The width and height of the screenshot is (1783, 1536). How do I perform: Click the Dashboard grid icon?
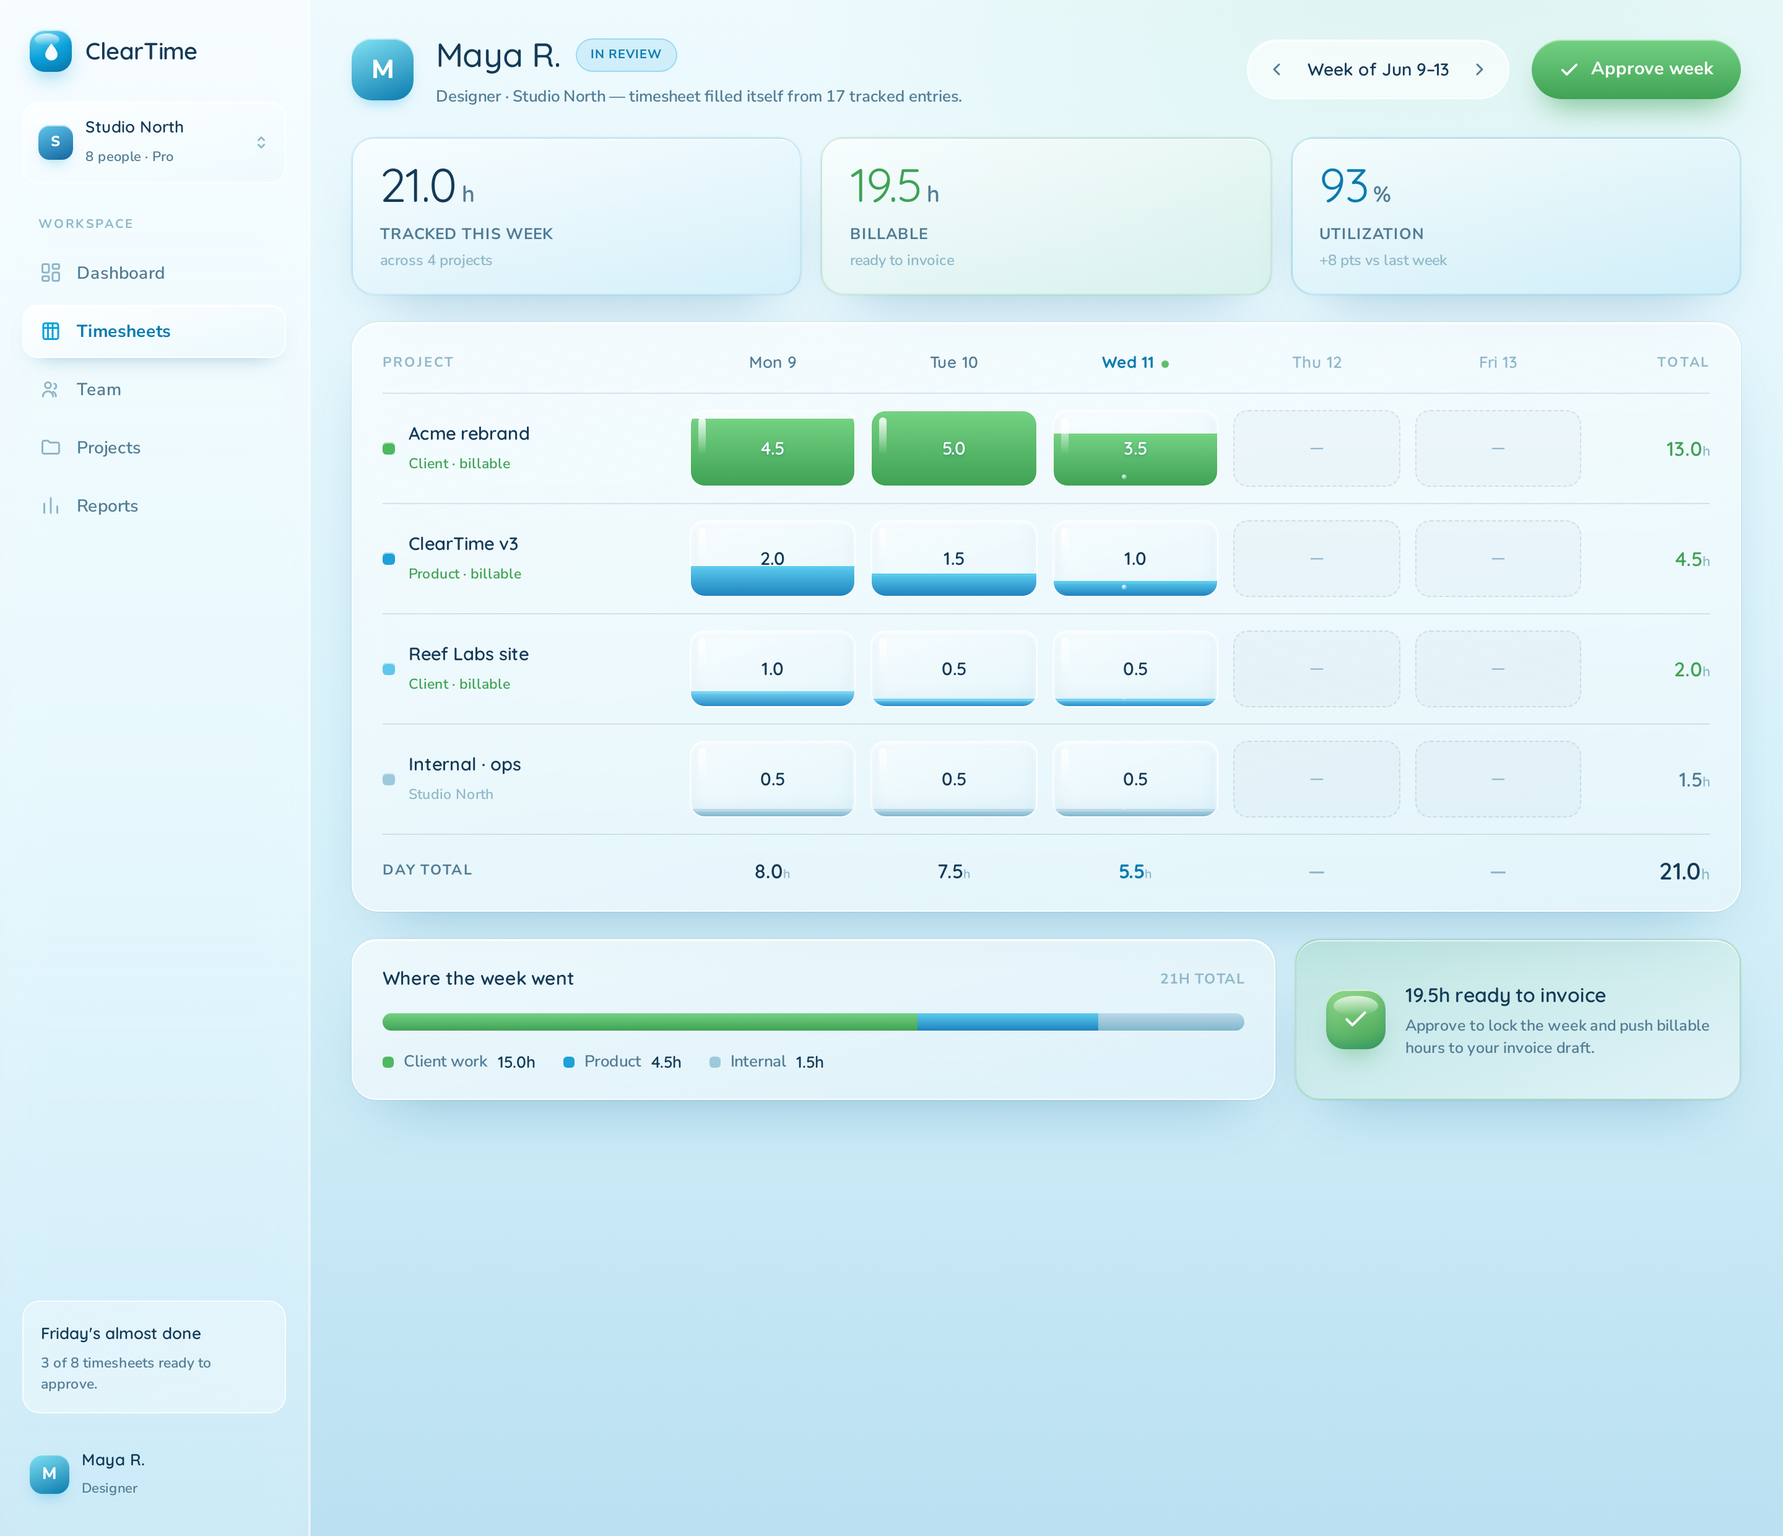pos(51,273)
